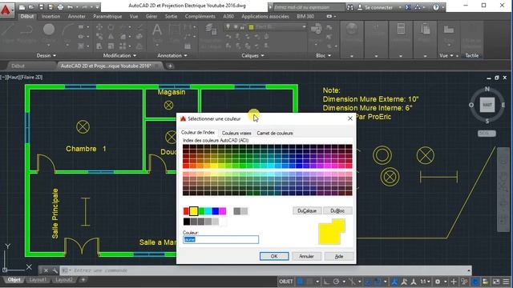Toggle hardware acceleration icon in status bar
The image size is (513, 288).
pyautogui.click(x=475, y=282)
